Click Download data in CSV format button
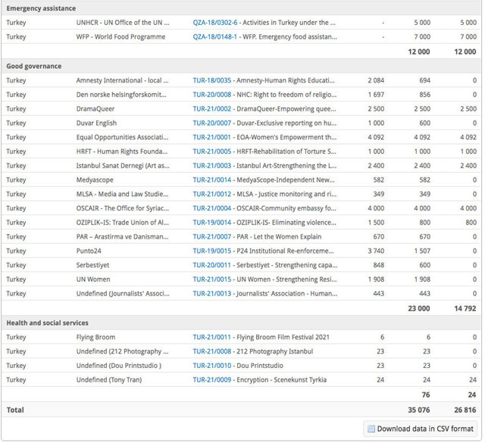The image size is (485, 443). [420, 429]
